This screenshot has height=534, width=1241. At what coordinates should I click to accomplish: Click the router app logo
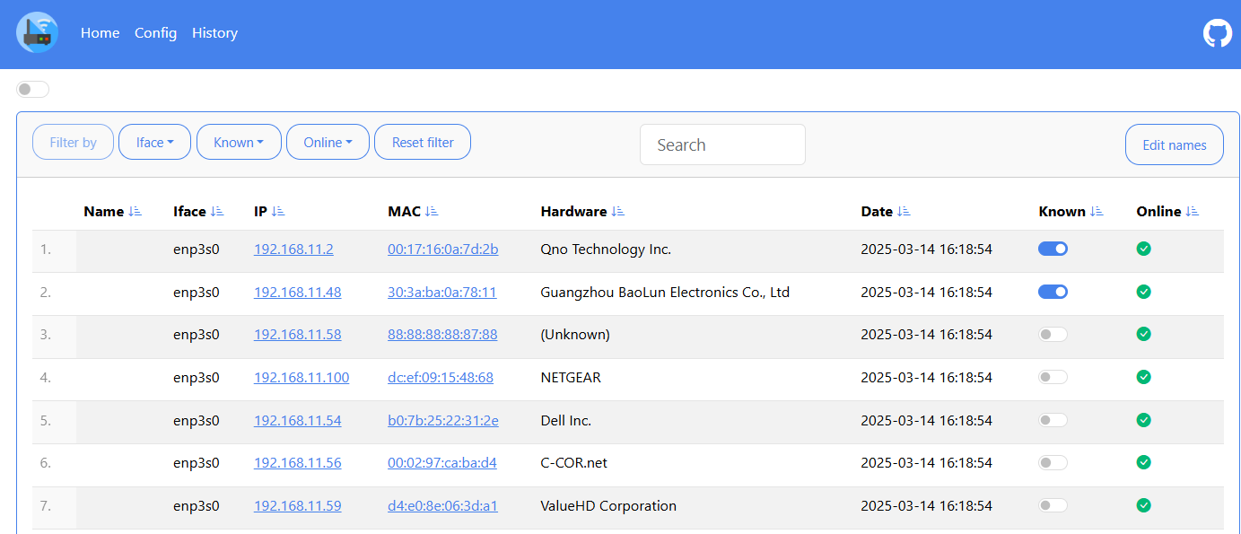(37, 33)
